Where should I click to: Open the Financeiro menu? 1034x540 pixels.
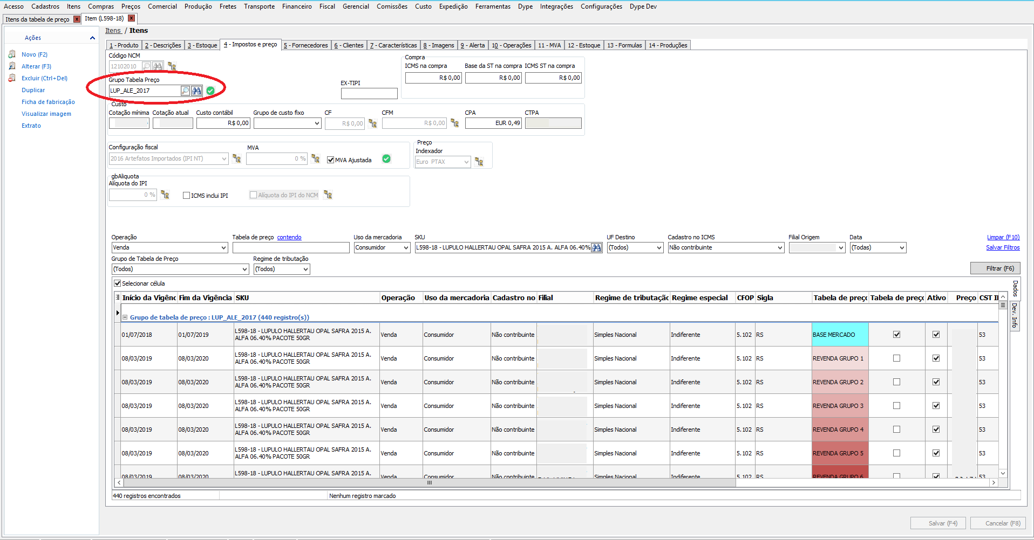pyautogui.click(x=297, y=6)
